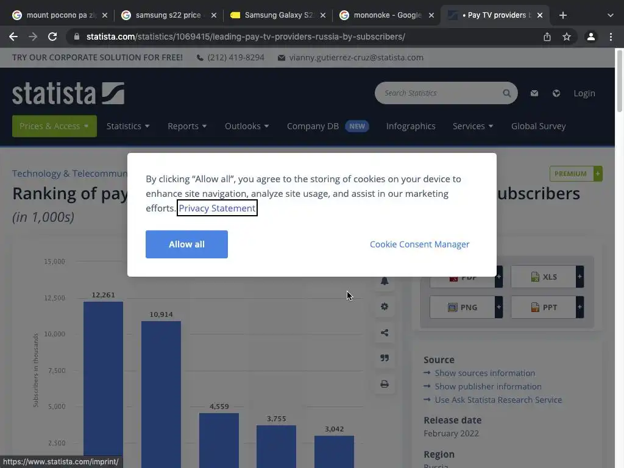Click the plus next to the XLS button

(x=580, y=277)
